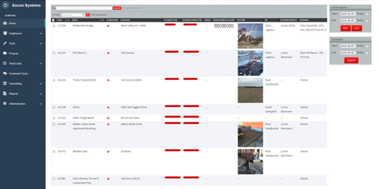Viewport: 378px width, 189px height.
Task: Click the Scheduling calendar icon
Action: (4, 84)
